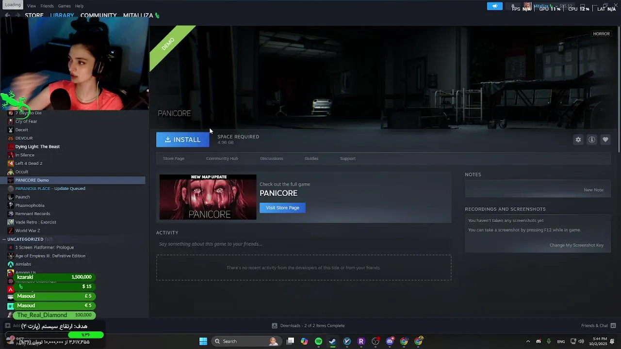Open the Friends menu
Image resolution: width=621 pixels, height=349 pixels.
click(x=47, y=6)
